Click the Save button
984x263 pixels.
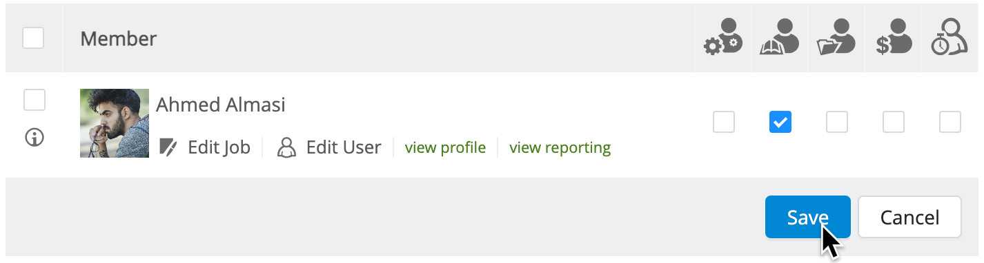tap(808, 217)
